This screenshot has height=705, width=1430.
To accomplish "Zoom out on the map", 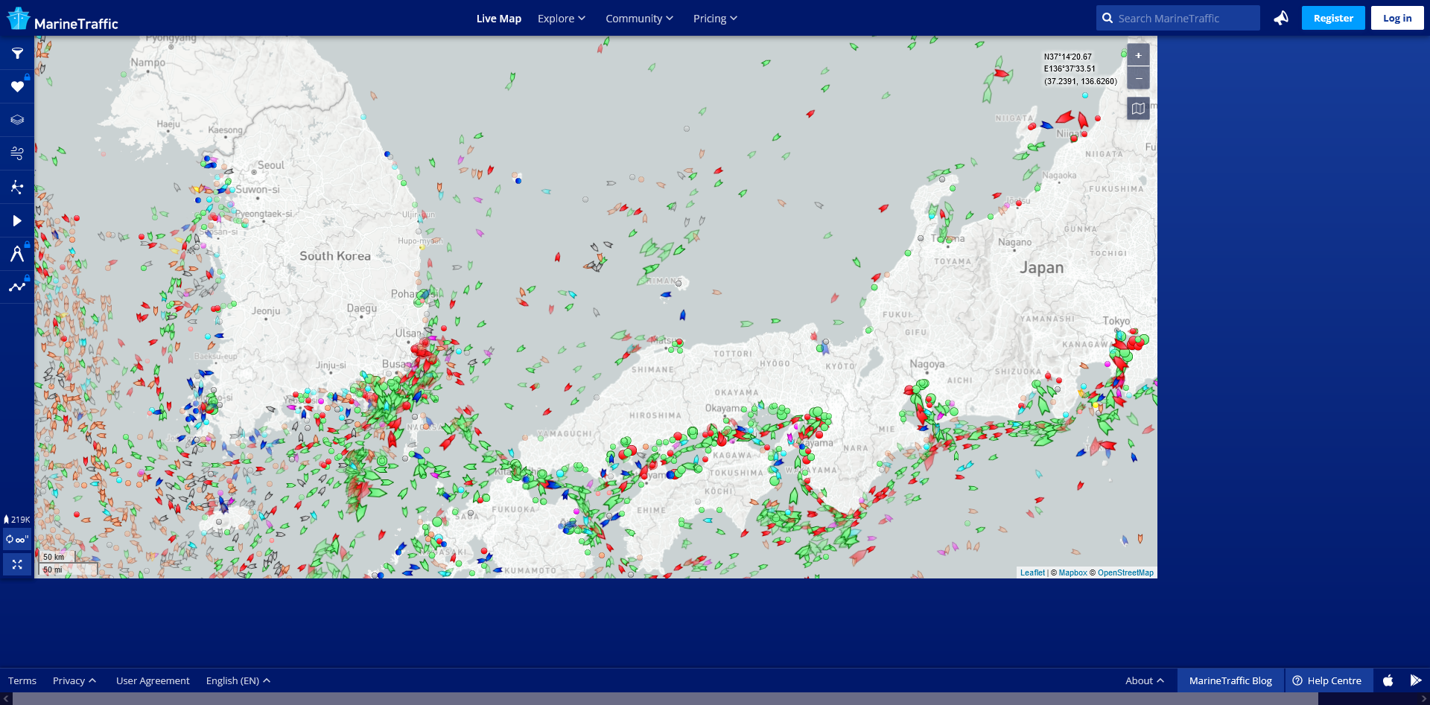I will click(1138, 78).
